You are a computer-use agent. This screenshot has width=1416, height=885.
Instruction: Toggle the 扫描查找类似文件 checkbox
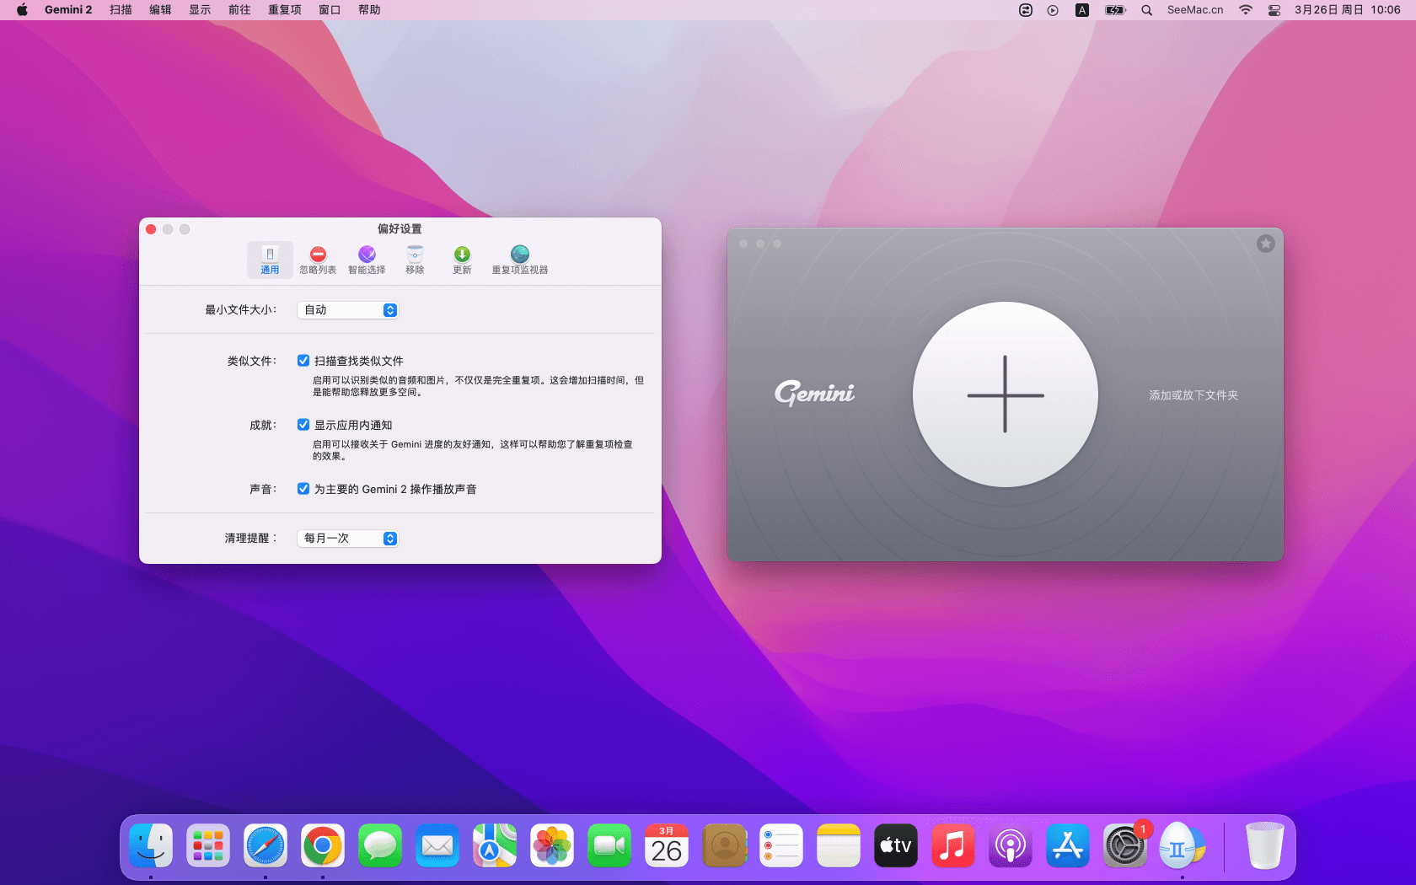pos(303,361)
